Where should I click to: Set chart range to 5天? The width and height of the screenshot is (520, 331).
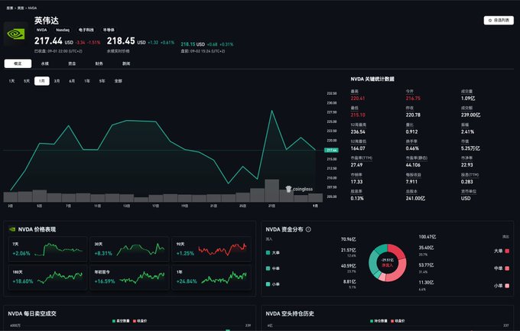(27, 81)
